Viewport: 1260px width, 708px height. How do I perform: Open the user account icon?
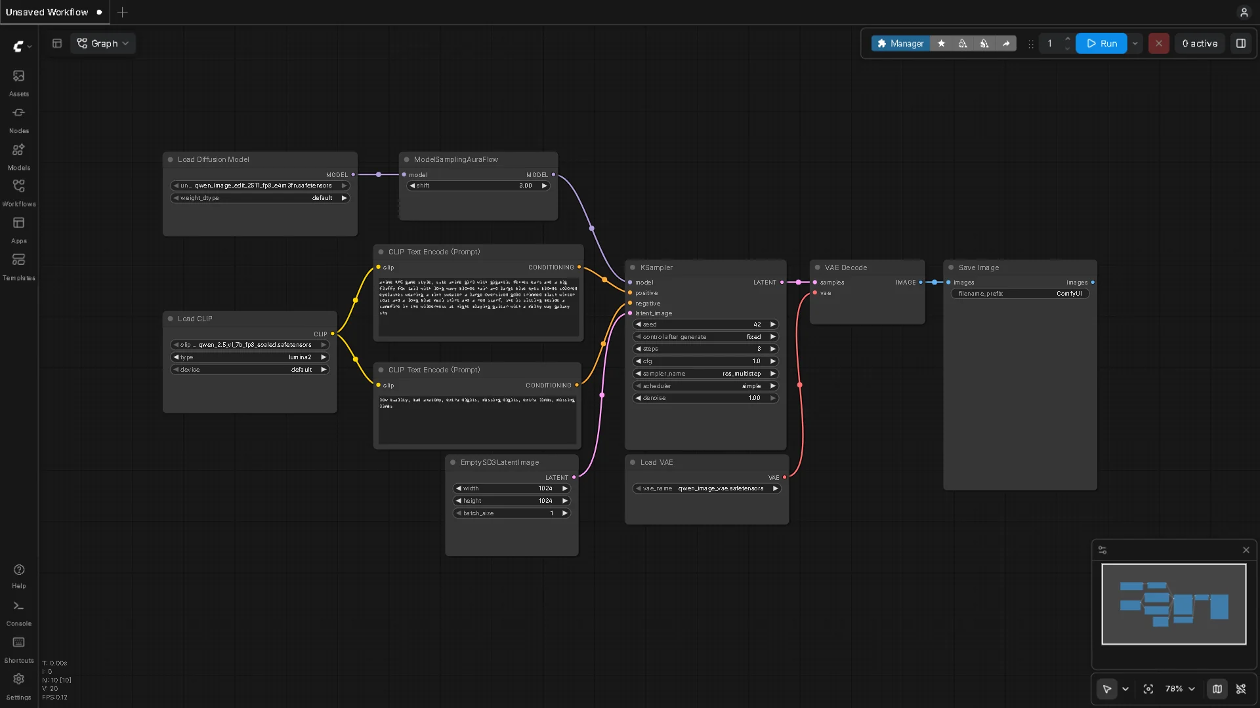point(1244,12)
